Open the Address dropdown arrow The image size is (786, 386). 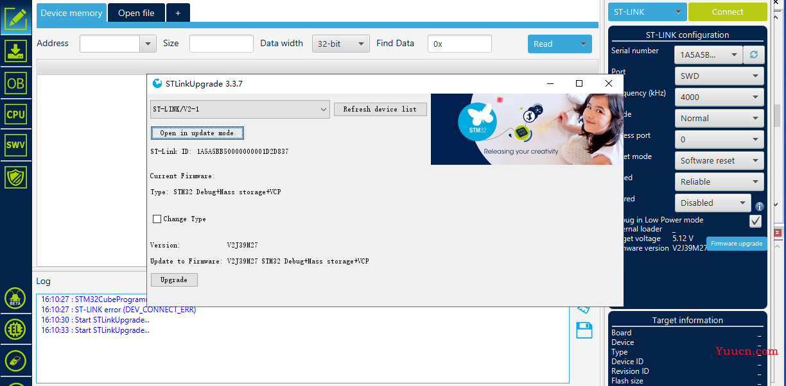(148, 44)
